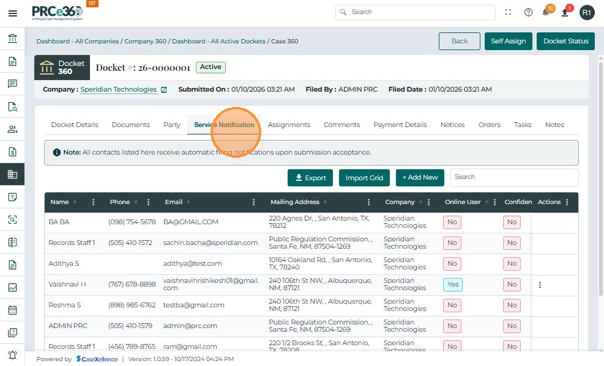Click the Export button
The width and height of the screenshot is (604, 366).
(310, 178)
